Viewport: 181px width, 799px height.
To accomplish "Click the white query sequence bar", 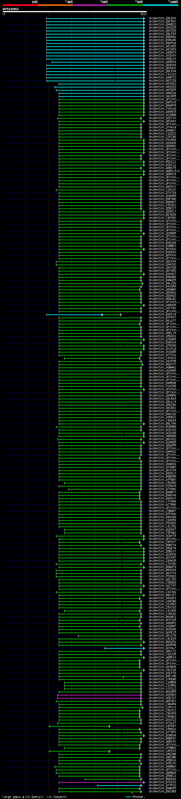I will (75, 11).
